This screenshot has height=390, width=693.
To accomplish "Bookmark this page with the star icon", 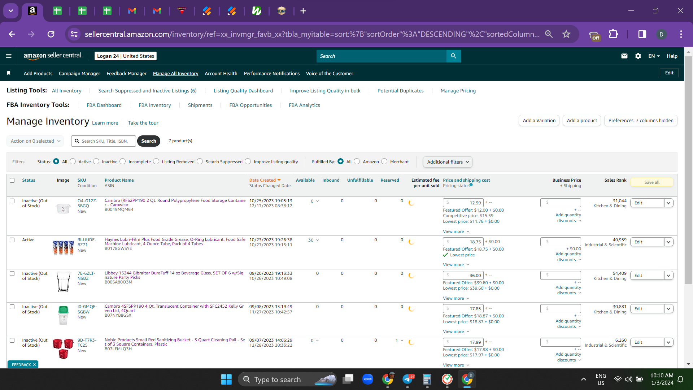I will pos(566,34).
